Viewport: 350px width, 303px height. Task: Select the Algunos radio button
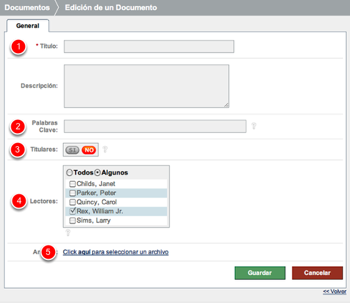click(x=97, y=172)
